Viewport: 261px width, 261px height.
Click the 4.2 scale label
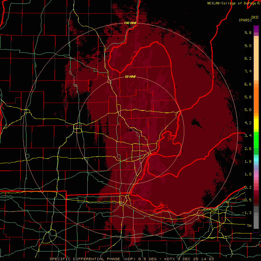(x=248, y=123)
